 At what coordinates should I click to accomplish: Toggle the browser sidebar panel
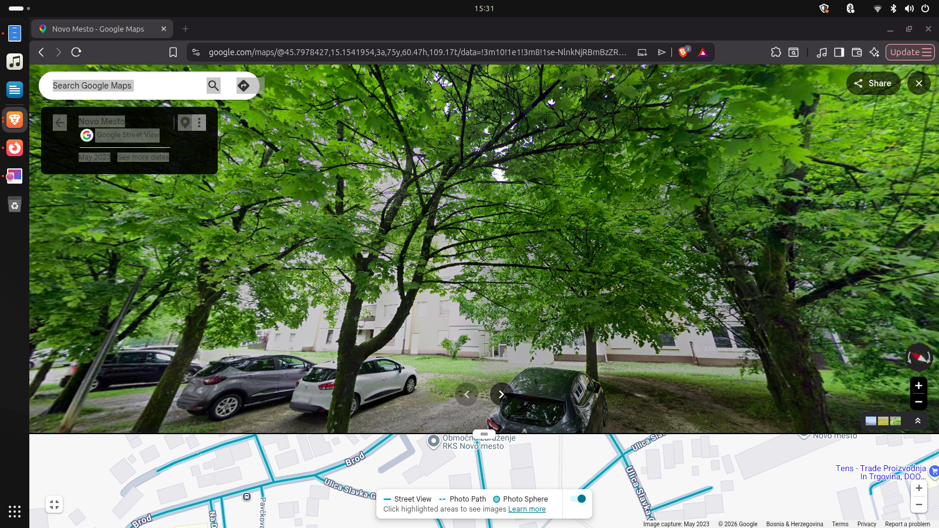coord(839,52)
